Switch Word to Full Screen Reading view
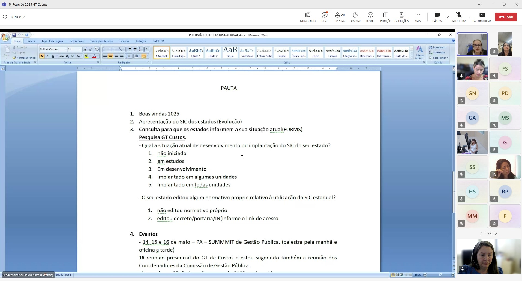Image resolution: width=522 pixels, height=281 pixels. click(397, 275)
